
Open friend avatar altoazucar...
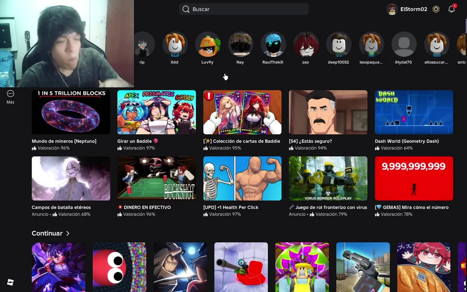point(436,44)
